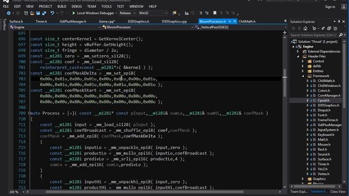This screenshot has width=349, height=196.
Task: Open the document tabs overflow dropdown
Action: [285, 21]
